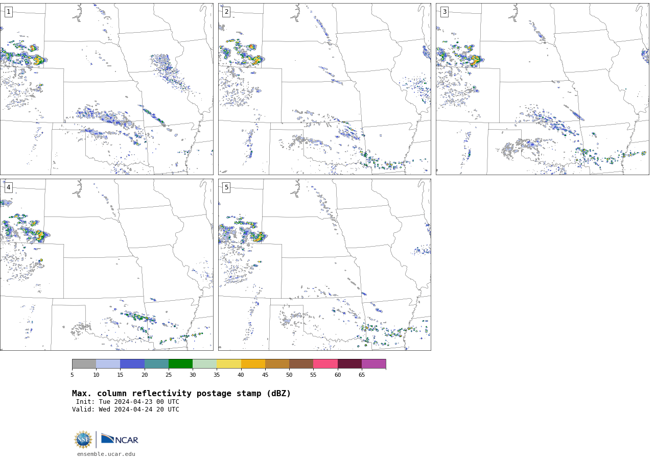654x460 pixels.
Task: Click the colorbar tick label 65
Action: 362,375
